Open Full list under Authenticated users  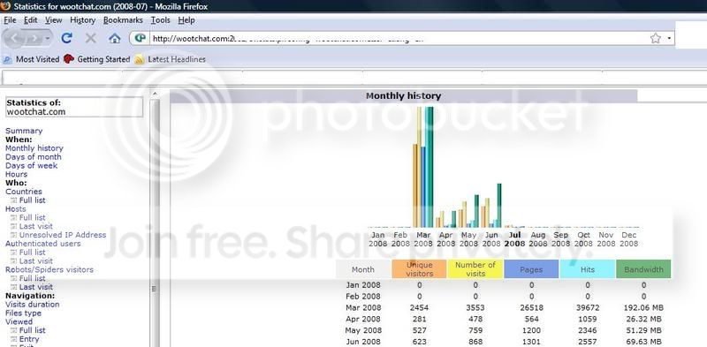pyautogui.click(x=32, y=253)
